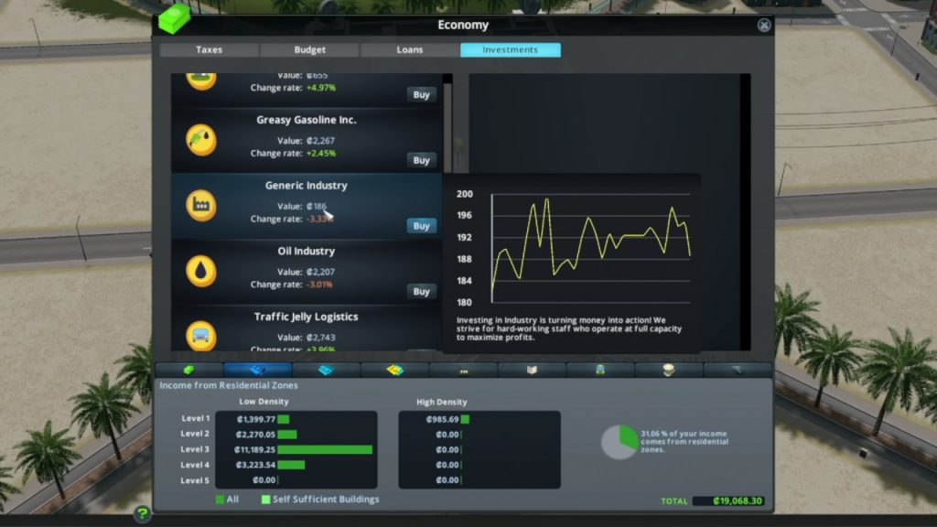The width and height of the screenshot is (937, 527).
Task: Click the High Density column header
Action: coord(442,403)
